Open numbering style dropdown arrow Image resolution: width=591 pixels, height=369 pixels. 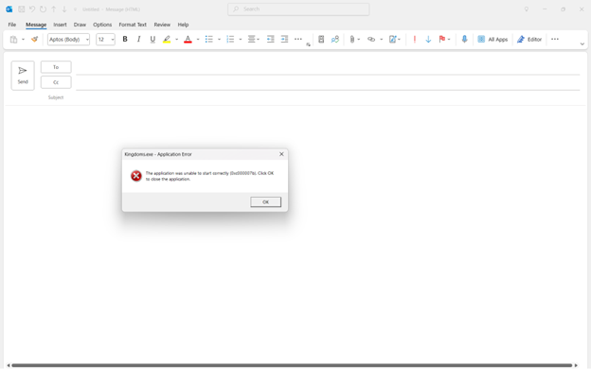(x=241, y=39)
